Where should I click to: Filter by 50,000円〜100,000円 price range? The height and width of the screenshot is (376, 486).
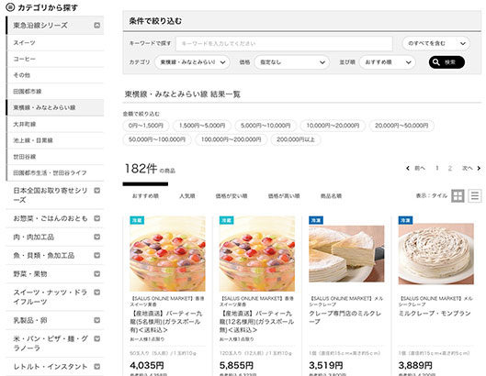click(x=157, y=139)
